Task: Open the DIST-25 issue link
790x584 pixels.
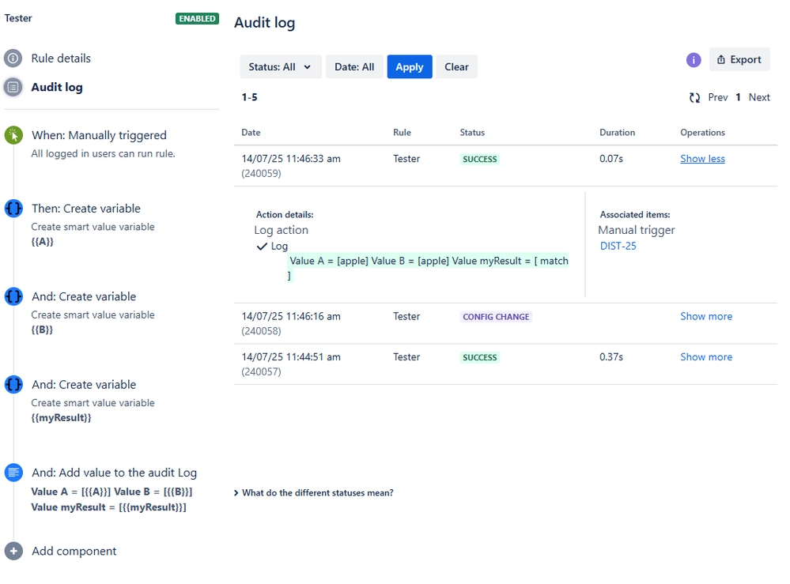Action: [618, 247]
